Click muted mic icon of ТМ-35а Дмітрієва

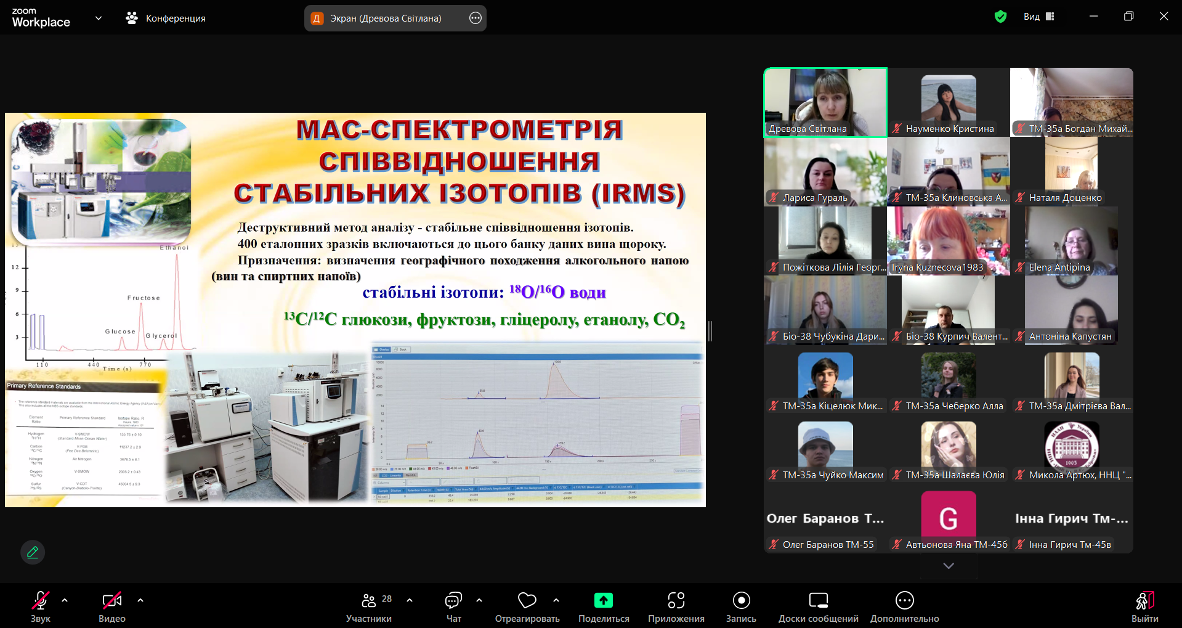[1020, 406]
